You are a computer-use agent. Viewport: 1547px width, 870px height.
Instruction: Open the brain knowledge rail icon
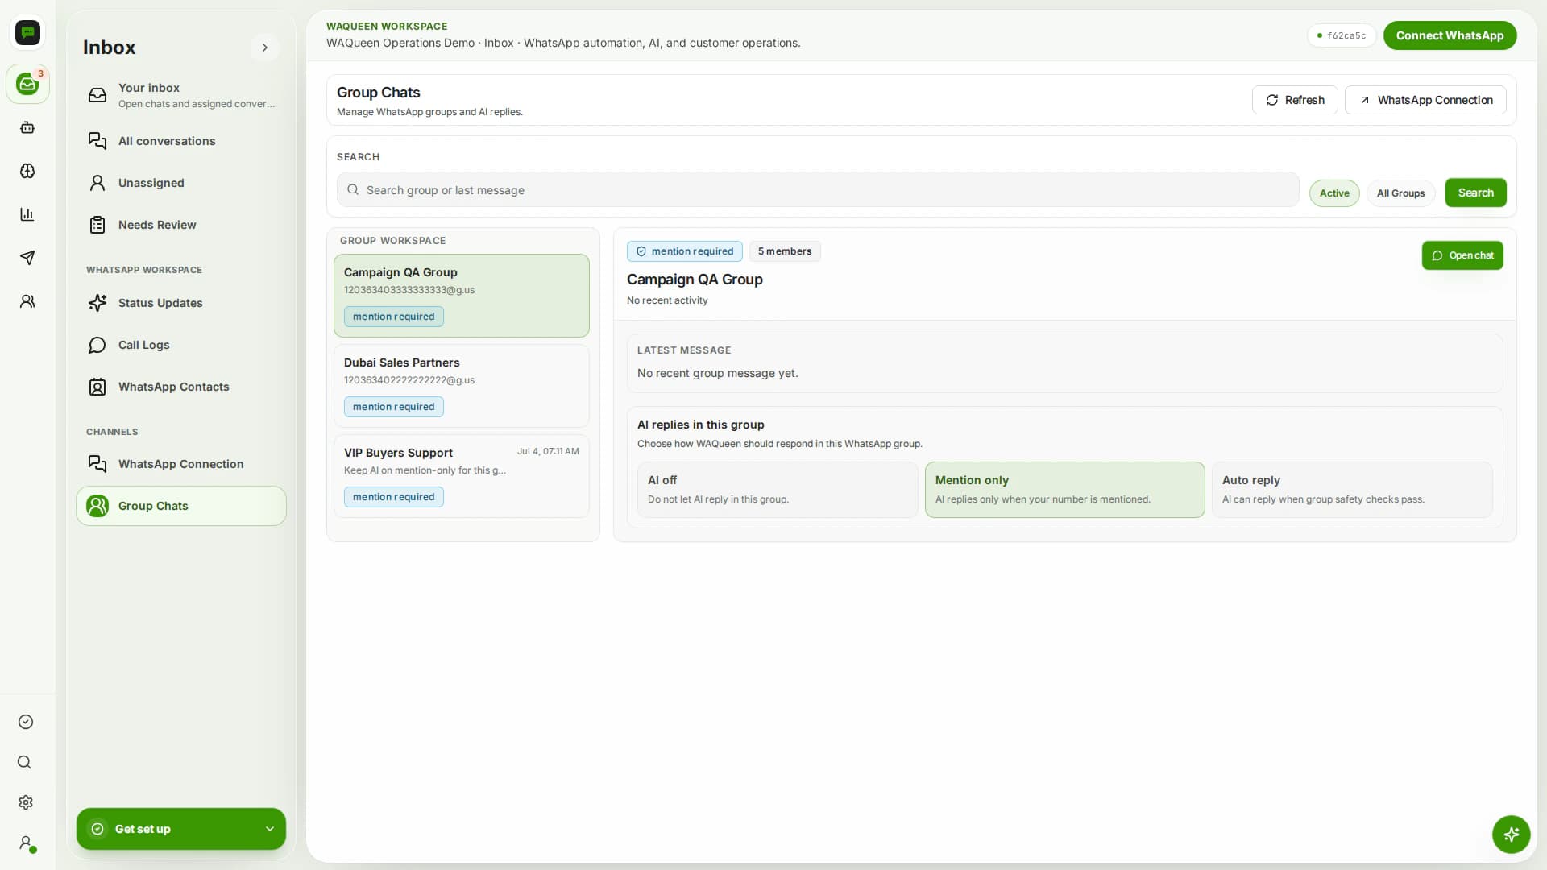click(x=27, y=171)
